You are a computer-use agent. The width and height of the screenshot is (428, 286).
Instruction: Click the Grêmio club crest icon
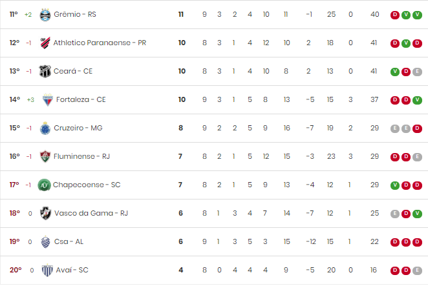tap(45, 15)
